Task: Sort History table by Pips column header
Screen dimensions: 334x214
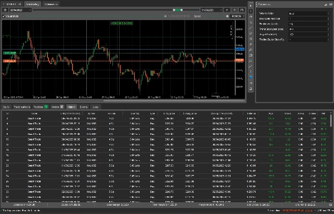Action: [271, 113]
